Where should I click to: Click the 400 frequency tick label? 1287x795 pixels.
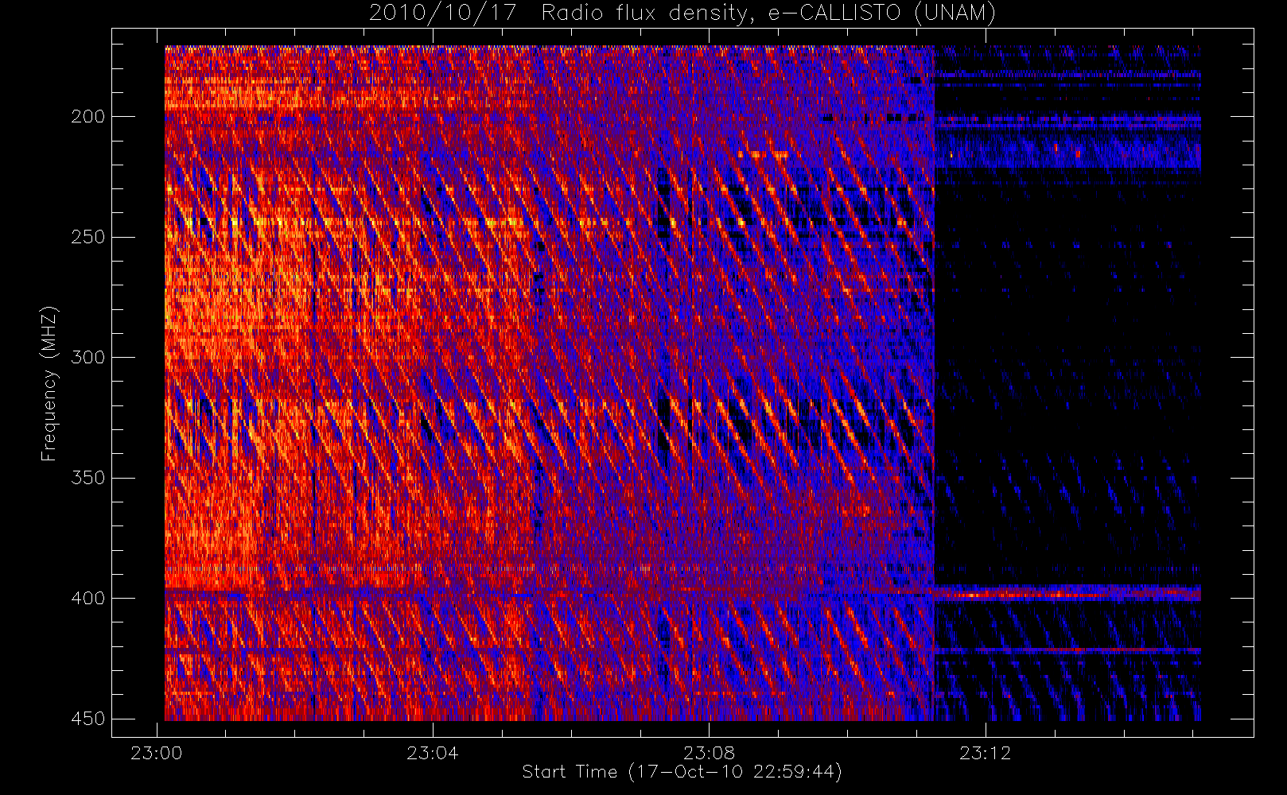coord(87,599)
